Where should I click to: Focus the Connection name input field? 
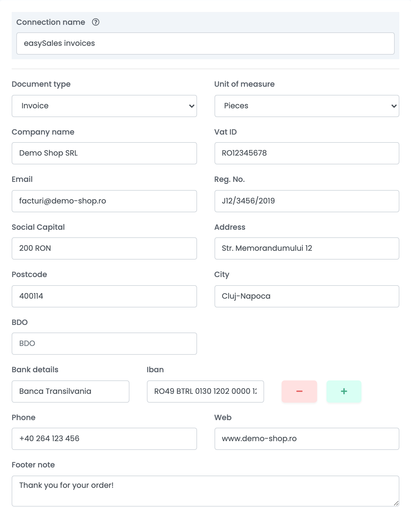205,44
